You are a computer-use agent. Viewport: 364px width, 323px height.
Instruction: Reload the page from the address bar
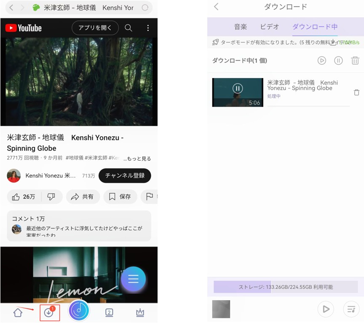[145, 8]
